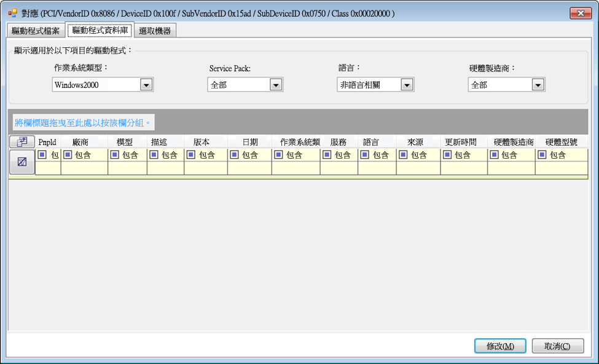
Task: Click the 取消(C) button
Action: point(557,346)
